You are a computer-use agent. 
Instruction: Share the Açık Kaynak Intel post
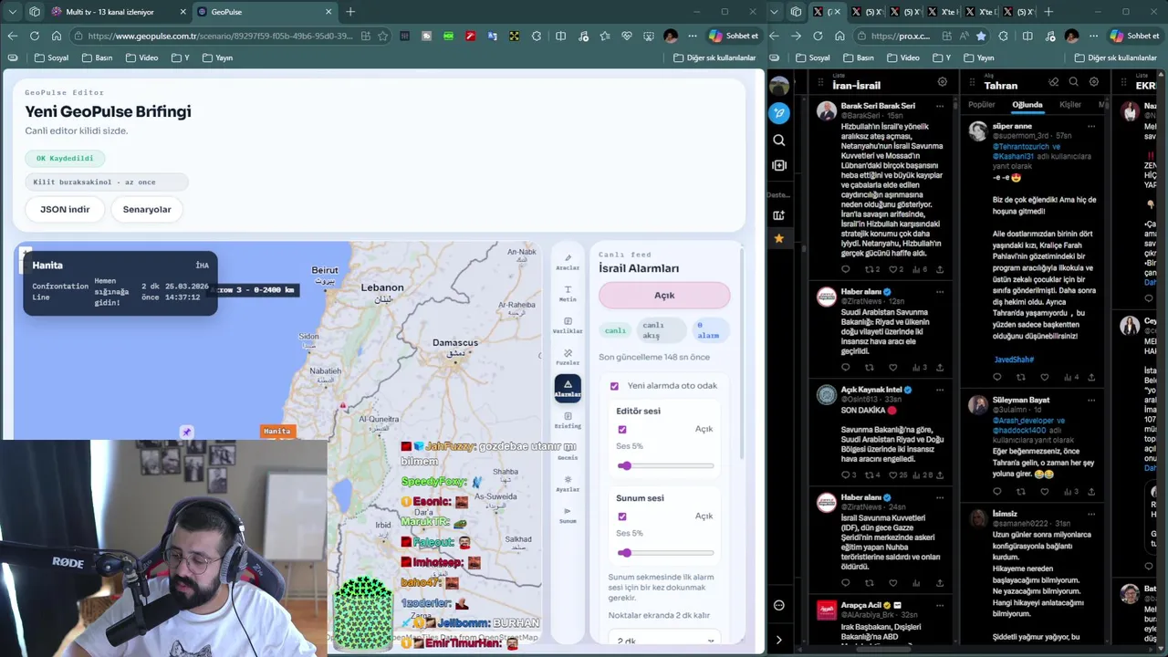(x=940, y=474)
